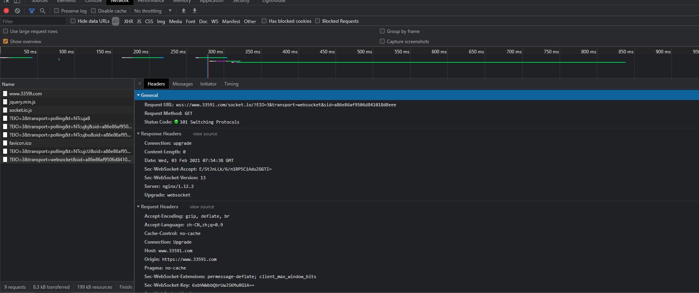The width and height of the screenshot is (699, 293).
Task: Enable the Disable cache checkbox
Action: pos(93,11)
